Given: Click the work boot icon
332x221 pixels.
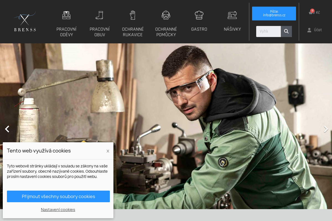Looking at the screenshot, I should pyautogui.click(x=99, y=15).
